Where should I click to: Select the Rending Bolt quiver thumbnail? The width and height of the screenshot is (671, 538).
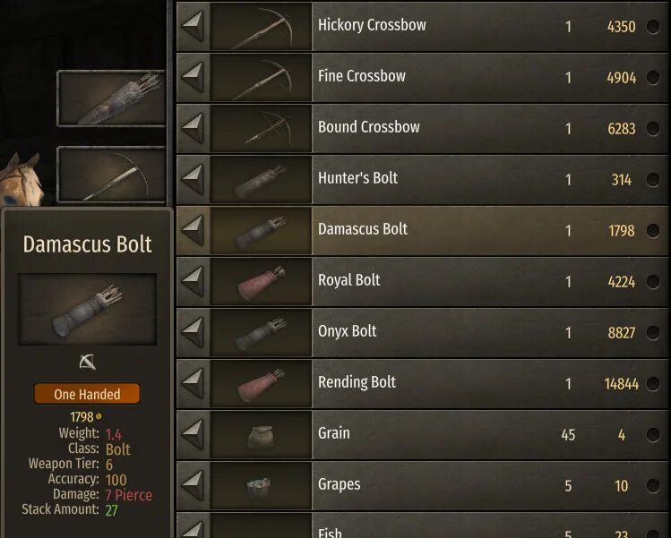pos(261,384)
